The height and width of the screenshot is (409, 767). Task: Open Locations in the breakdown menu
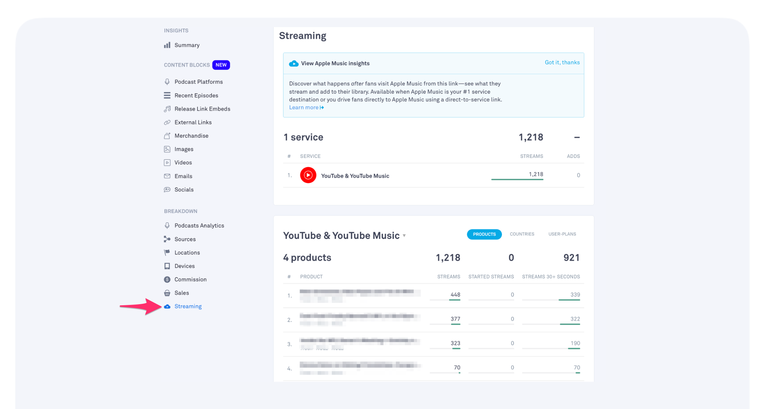pos(187,253)
